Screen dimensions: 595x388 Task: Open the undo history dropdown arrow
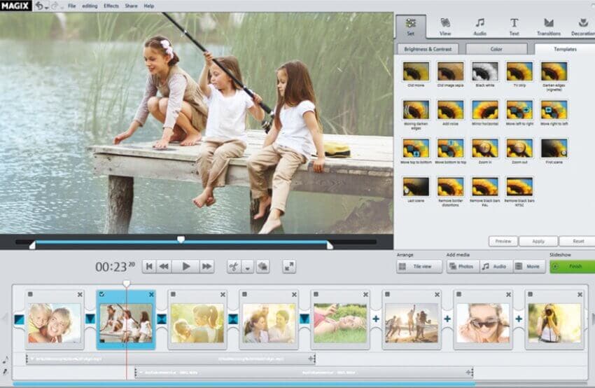click(46, 7)
